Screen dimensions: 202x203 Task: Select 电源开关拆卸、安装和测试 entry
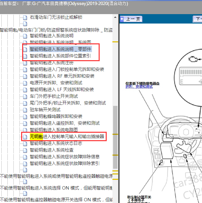coord(56,83)
